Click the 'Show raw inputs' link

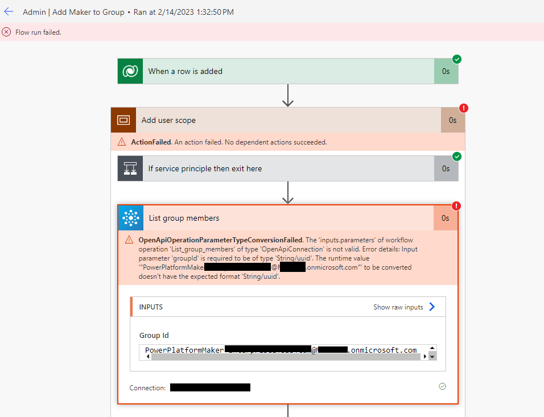[399, 307]
